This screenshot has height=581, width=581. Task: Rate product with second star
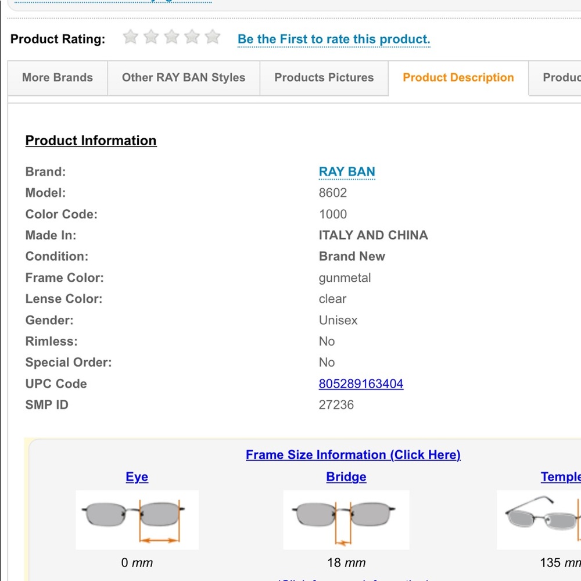tap(151, 37)
